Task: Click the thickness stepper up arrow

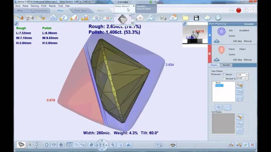Action: click(247, 74)
